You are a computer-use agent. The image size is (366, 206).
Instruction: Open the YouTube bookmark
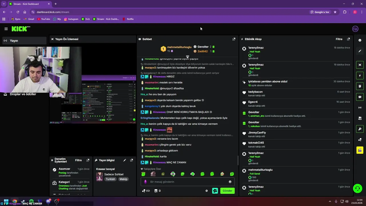43,19
